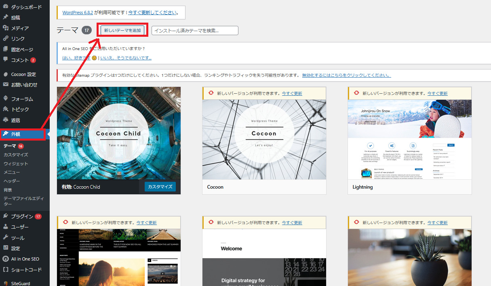491x286 pixels.
Task: Click 今すぐ更新 link above Cocoon theme
Action: click(x=292, y=93)
